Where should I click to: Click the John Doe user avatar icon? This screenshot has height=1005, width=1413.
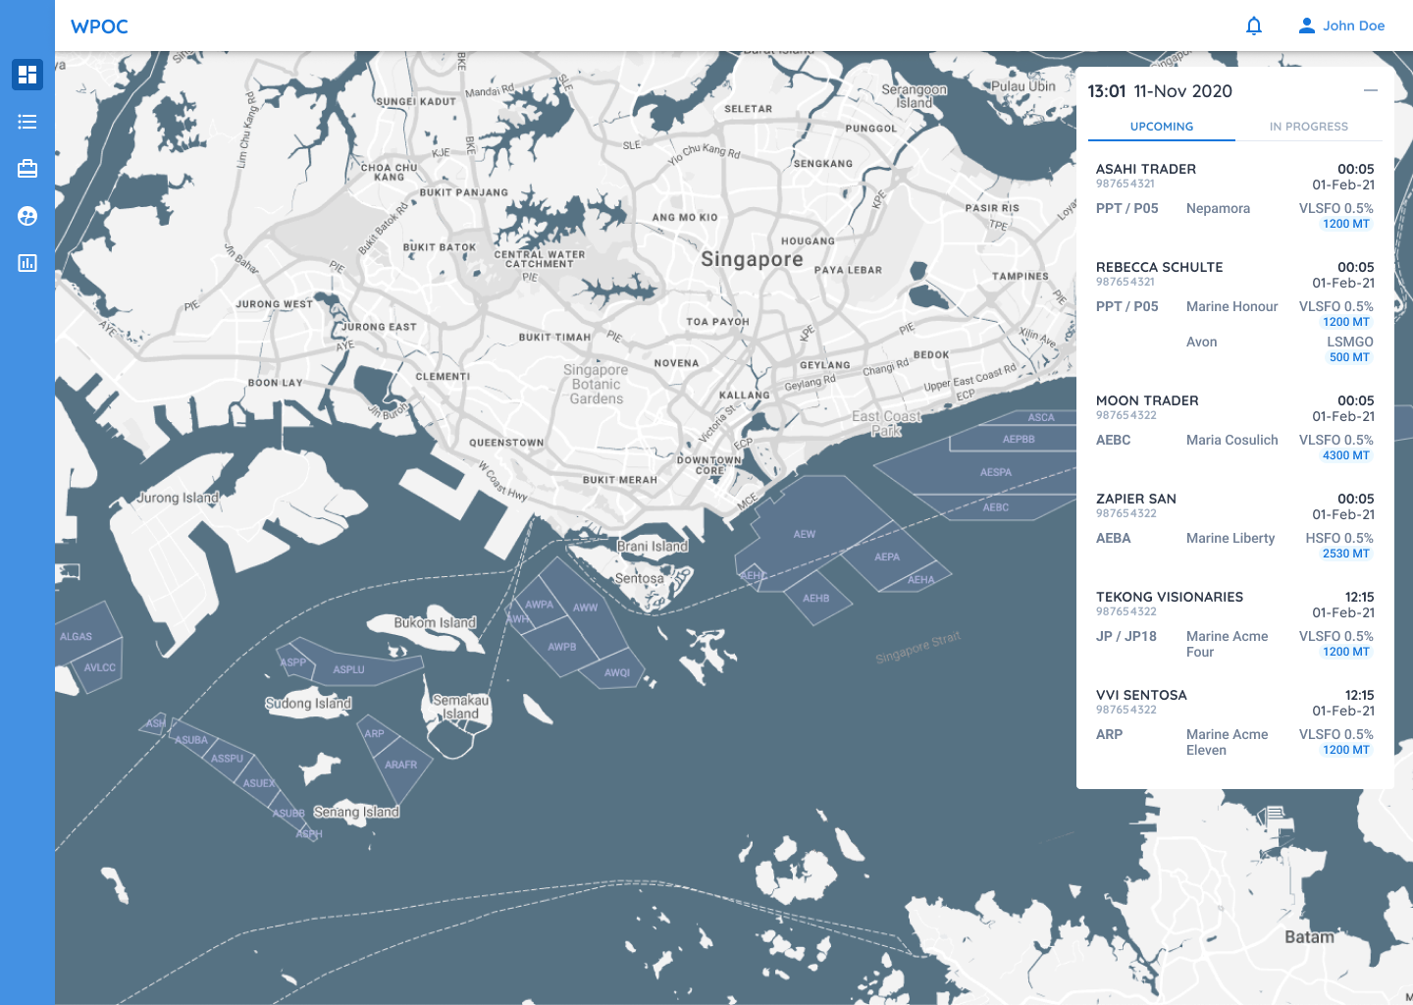(1306, 26)
